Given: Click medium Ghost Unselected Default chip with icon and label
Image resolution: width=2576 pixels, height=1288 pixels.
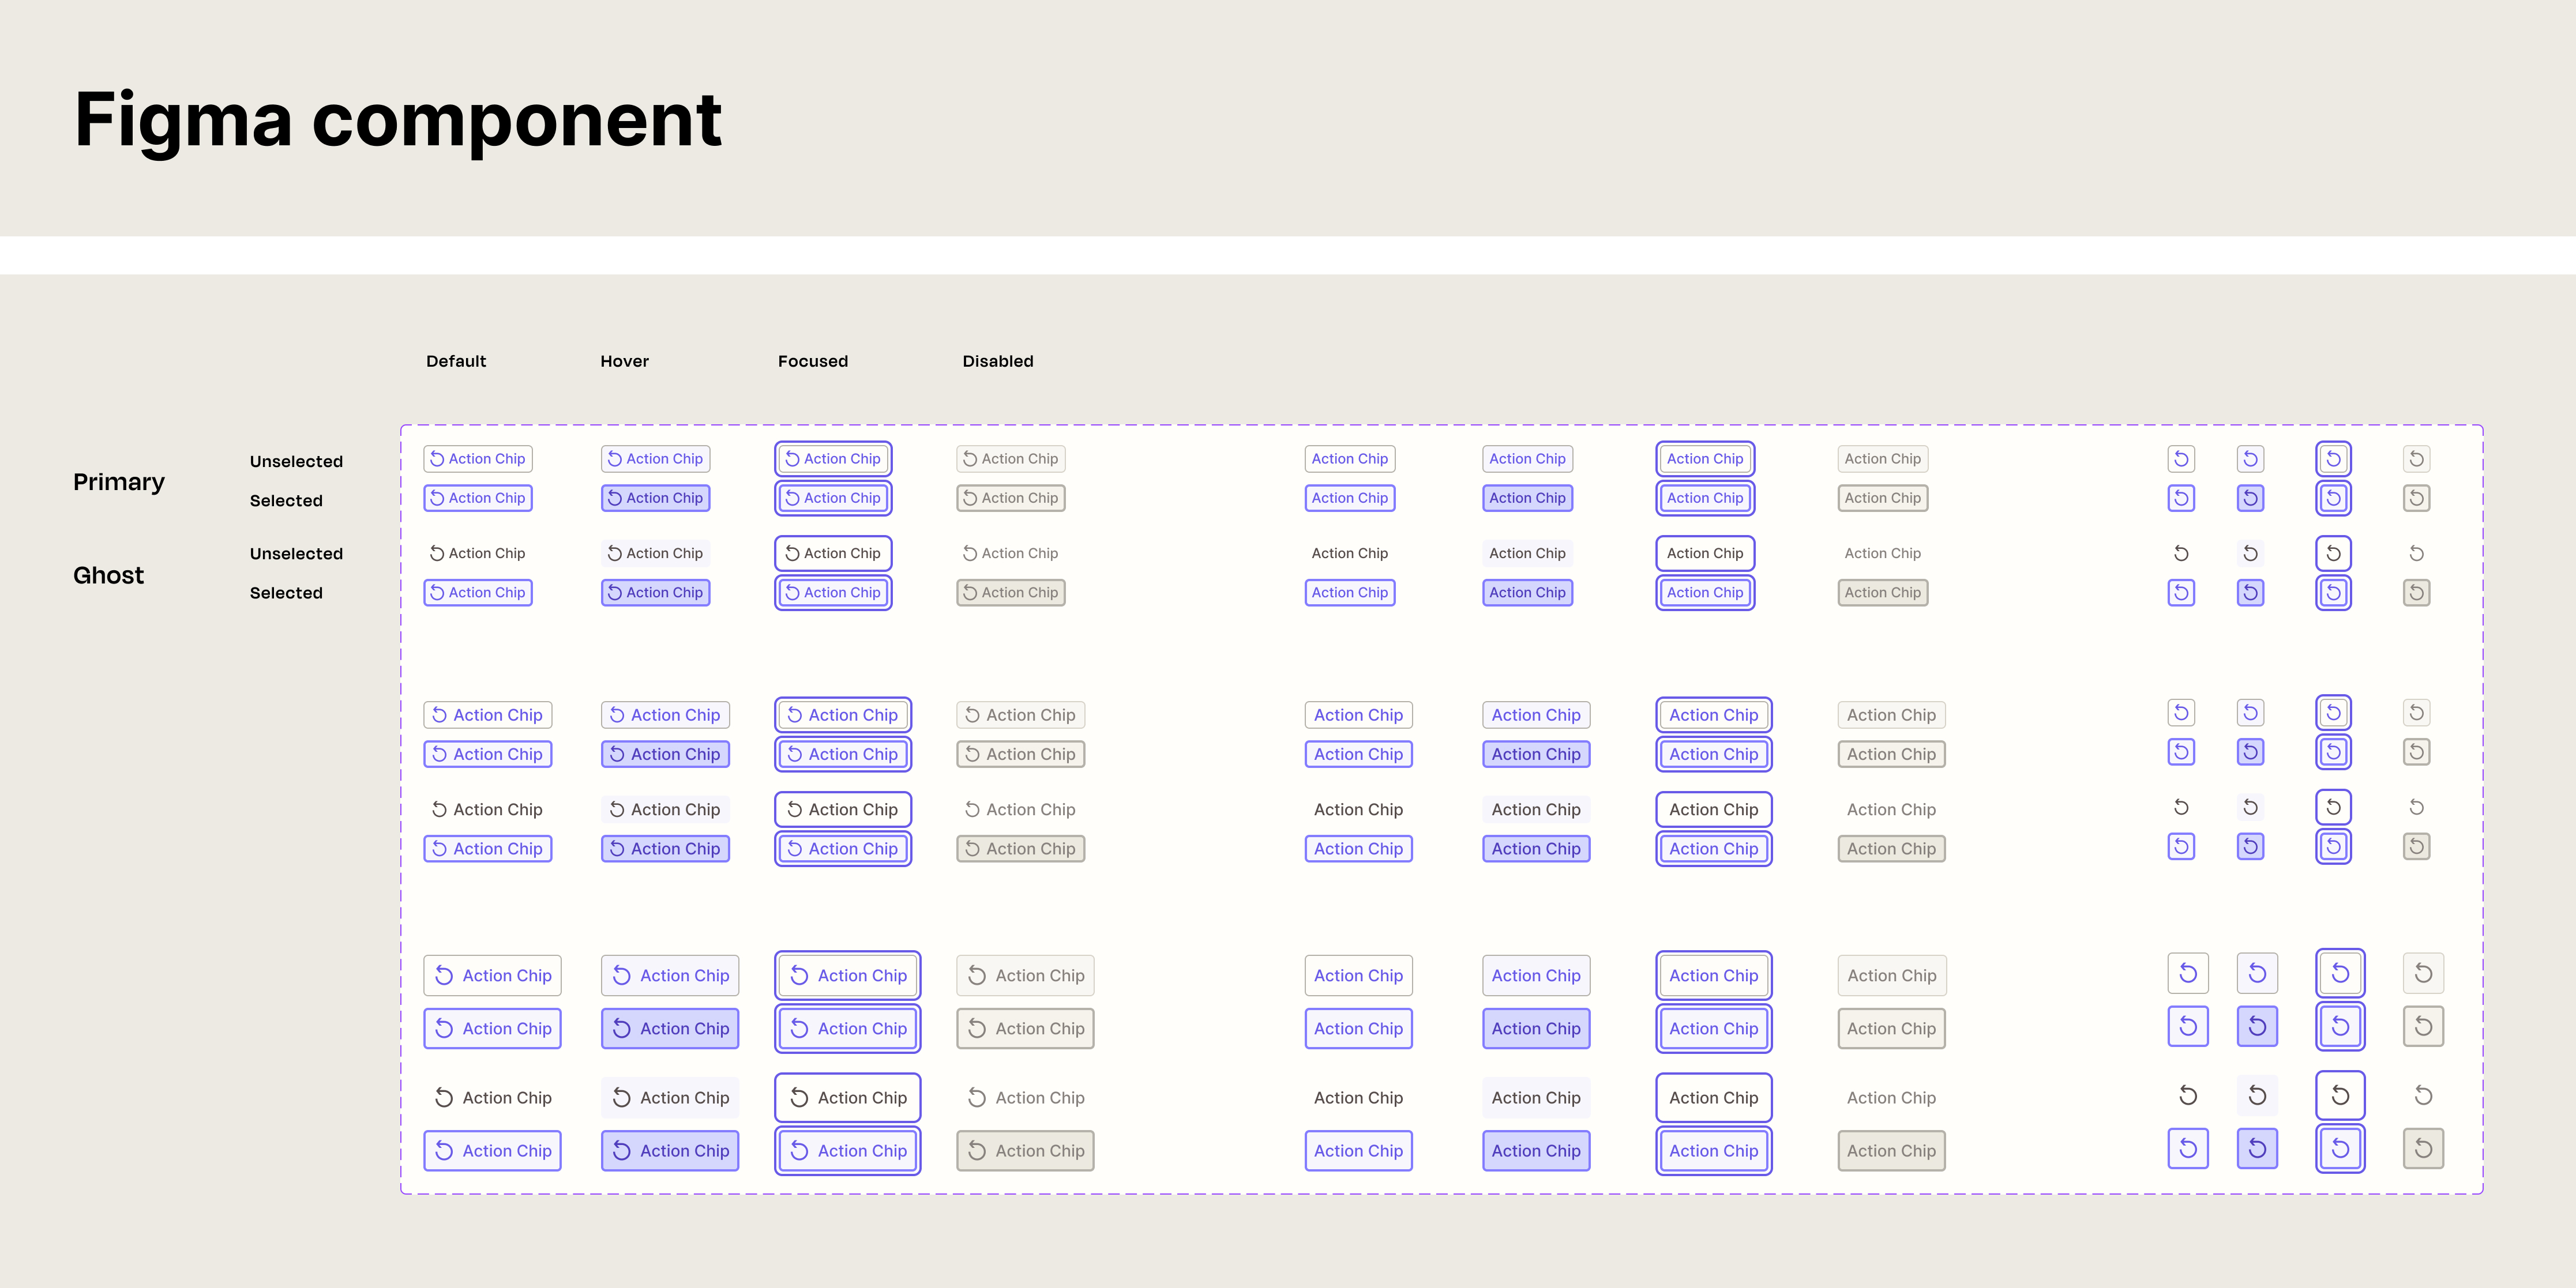Looking at the screenshot, I should click(488, 809).
